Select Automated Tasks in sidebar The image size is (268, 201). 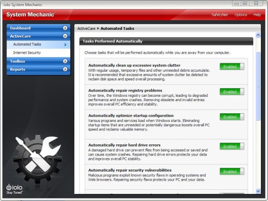coord(38,45)
